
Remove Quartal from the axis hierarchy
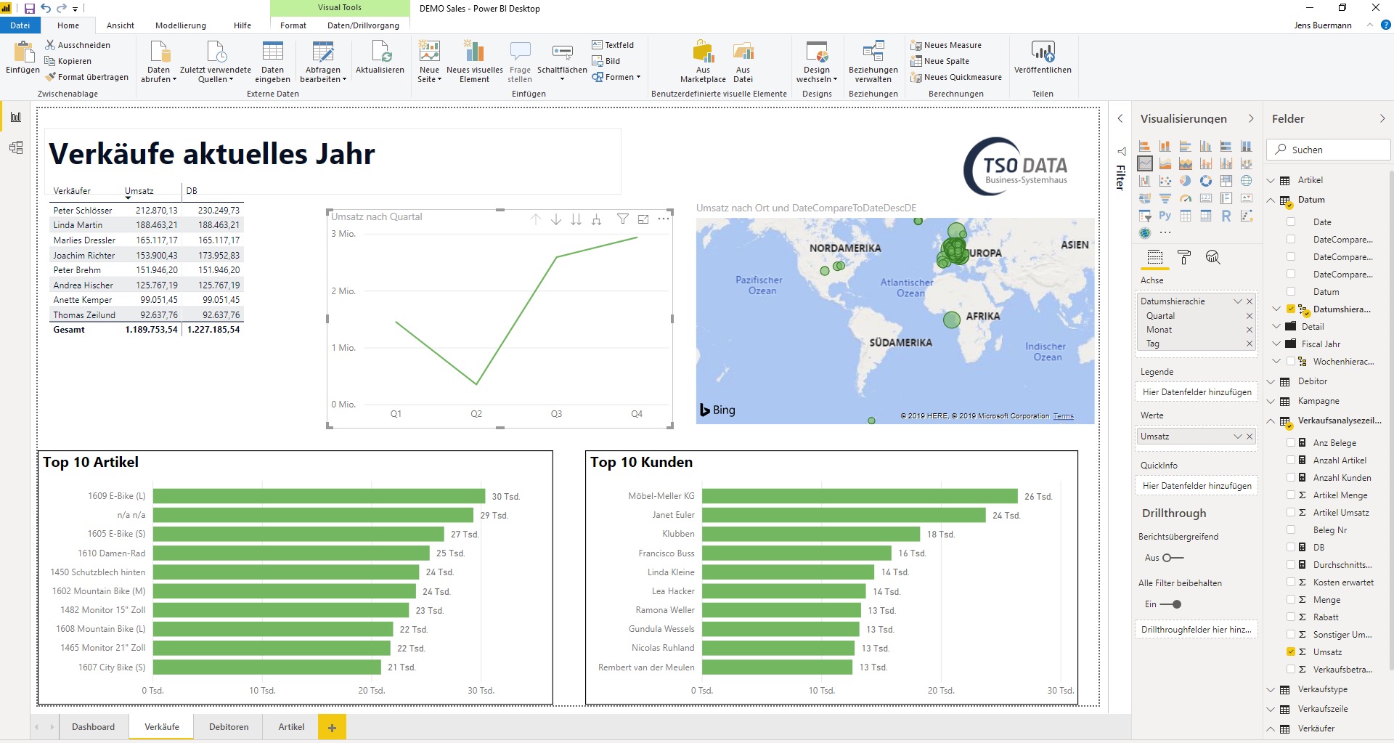1250,316
